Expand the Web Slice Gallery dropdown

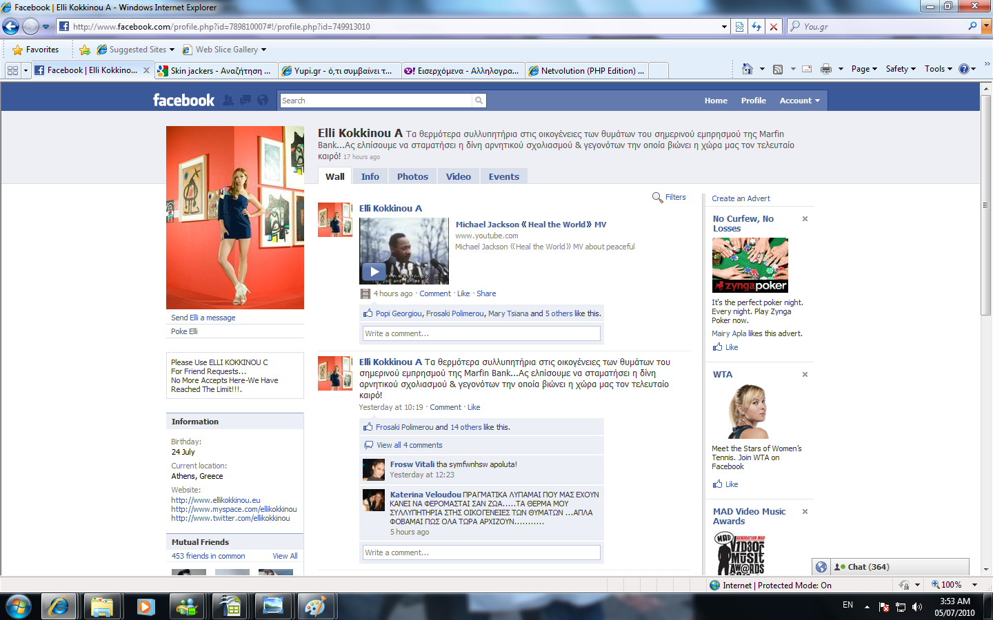[x=263, y=50]
